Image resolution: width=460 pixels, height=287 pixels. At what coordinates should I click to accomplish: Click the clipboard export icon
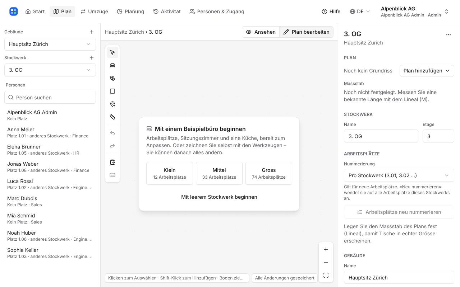tap(112, 162)
